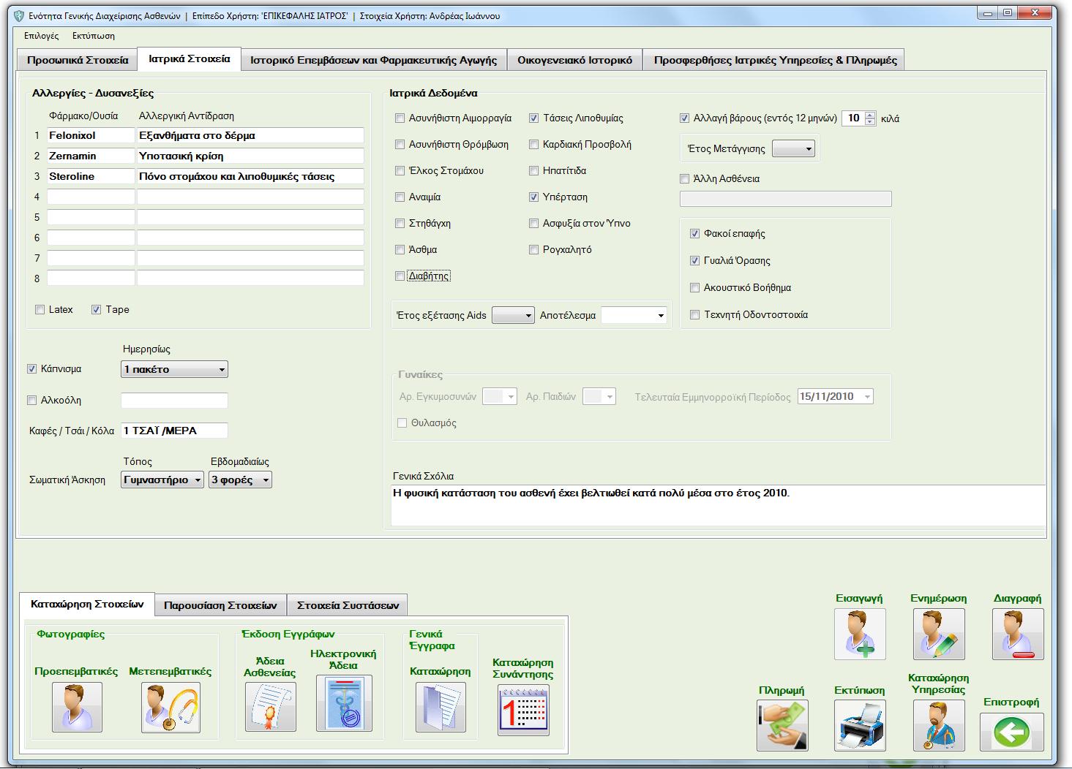Uncheck the Κάπνισμα checkbox
Image resolution: width=1072 pixels, height=769 pixels.
pyautogui.click(x=31, y=369)
